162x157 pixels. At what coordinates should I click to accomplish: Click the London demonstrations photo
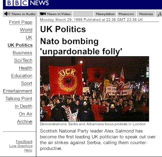point(94,89)
